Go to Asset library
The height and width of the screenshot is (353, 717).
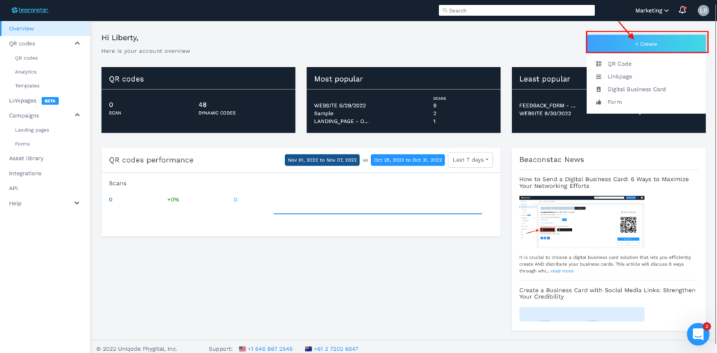(x=26, y=159)
